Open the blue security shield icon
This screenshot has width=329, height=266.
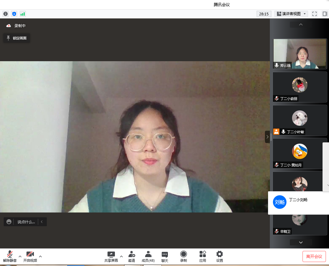click(14, 14)
